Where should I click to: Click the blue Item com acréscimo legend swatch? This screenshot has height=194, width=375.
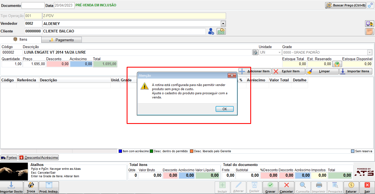(x=120, y=151)
